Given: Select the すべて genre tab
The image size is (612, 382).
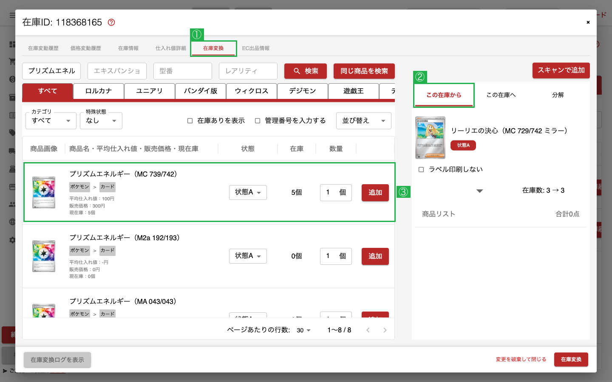Looking at the screenshot, I should tap(48, 91).
